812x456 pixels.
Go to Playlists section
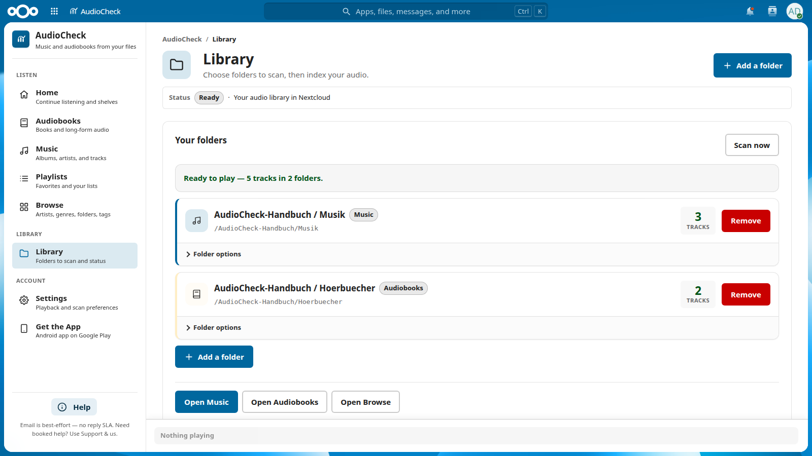(75, 181)
